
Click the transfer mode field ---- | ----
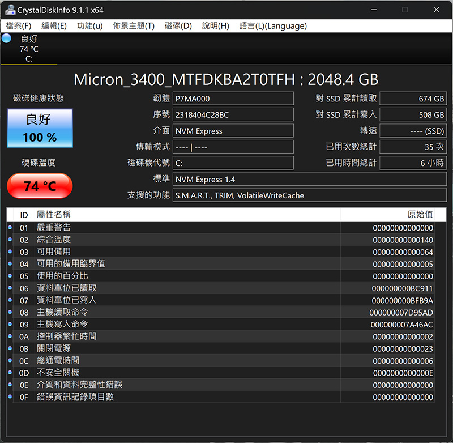pyautogui.click(x=233, y=147)
